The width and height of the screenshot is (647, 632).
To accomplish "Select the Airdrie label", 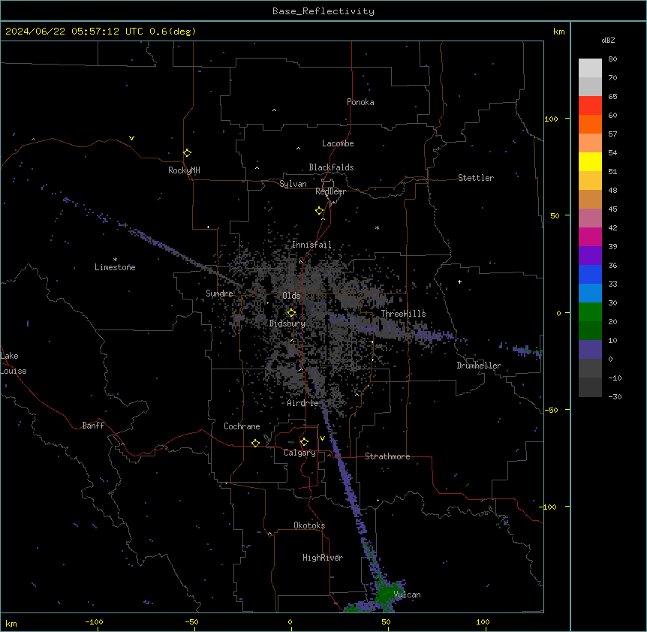I will pos(303,403).
